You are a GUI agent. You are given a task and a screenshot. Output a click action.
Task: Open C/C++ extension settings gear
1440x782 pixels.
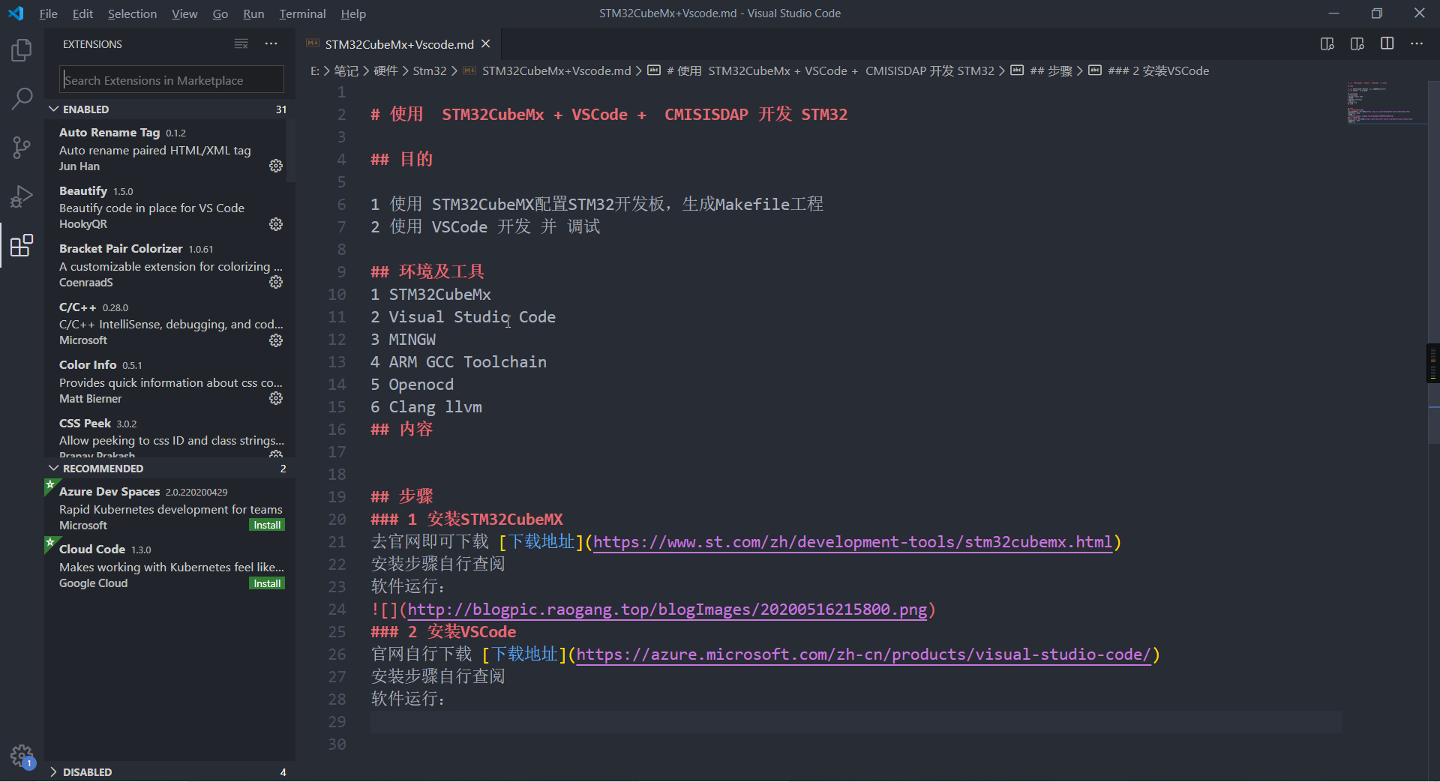[276, 340]
